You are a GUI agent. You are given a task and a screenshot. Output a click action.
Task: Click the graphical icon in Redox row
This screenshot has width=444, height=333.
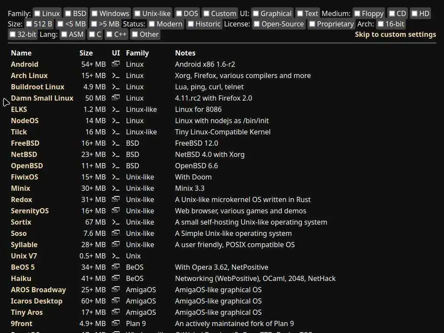click(115, 199)
